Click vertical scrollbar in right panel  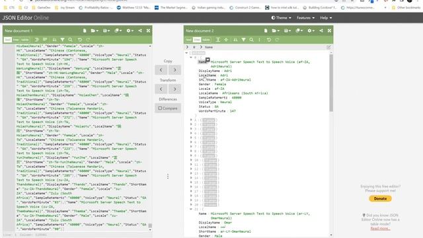(x=331, y=83)
